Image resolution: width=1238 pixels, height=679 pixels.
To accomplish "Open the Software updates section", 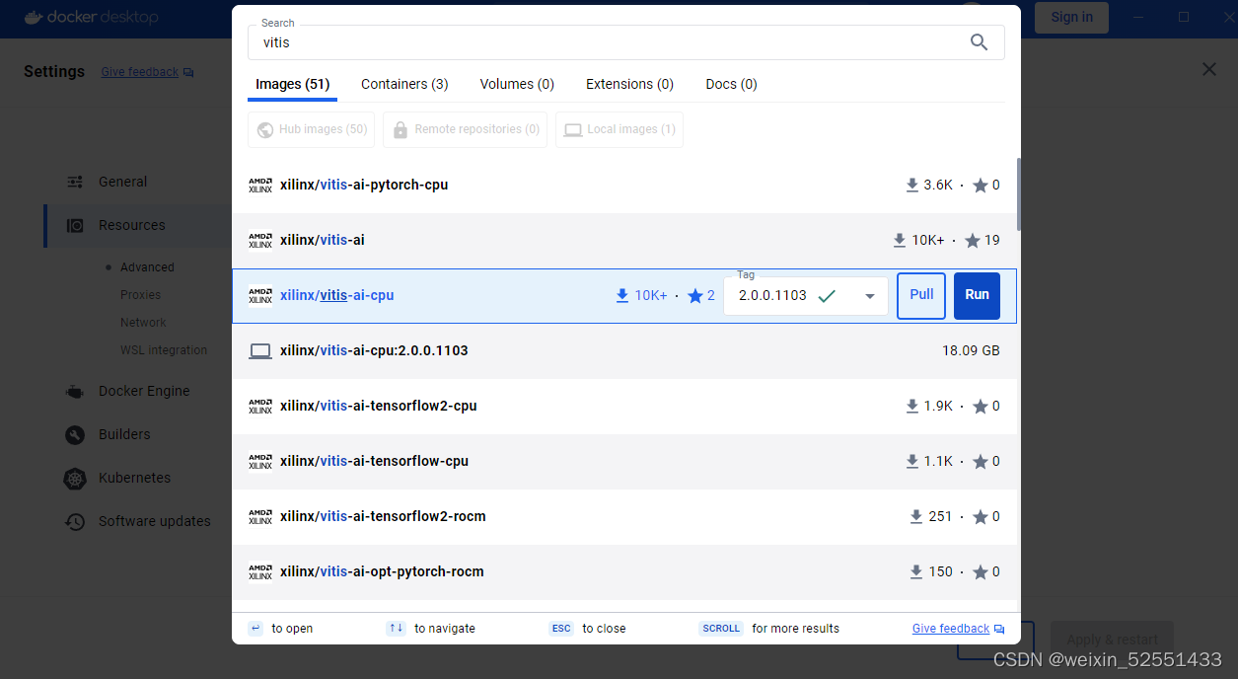I will coord(154,521).
